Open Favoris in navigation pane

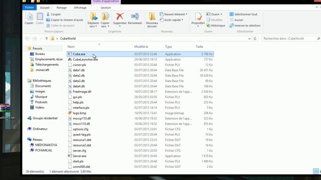(37, 48)
